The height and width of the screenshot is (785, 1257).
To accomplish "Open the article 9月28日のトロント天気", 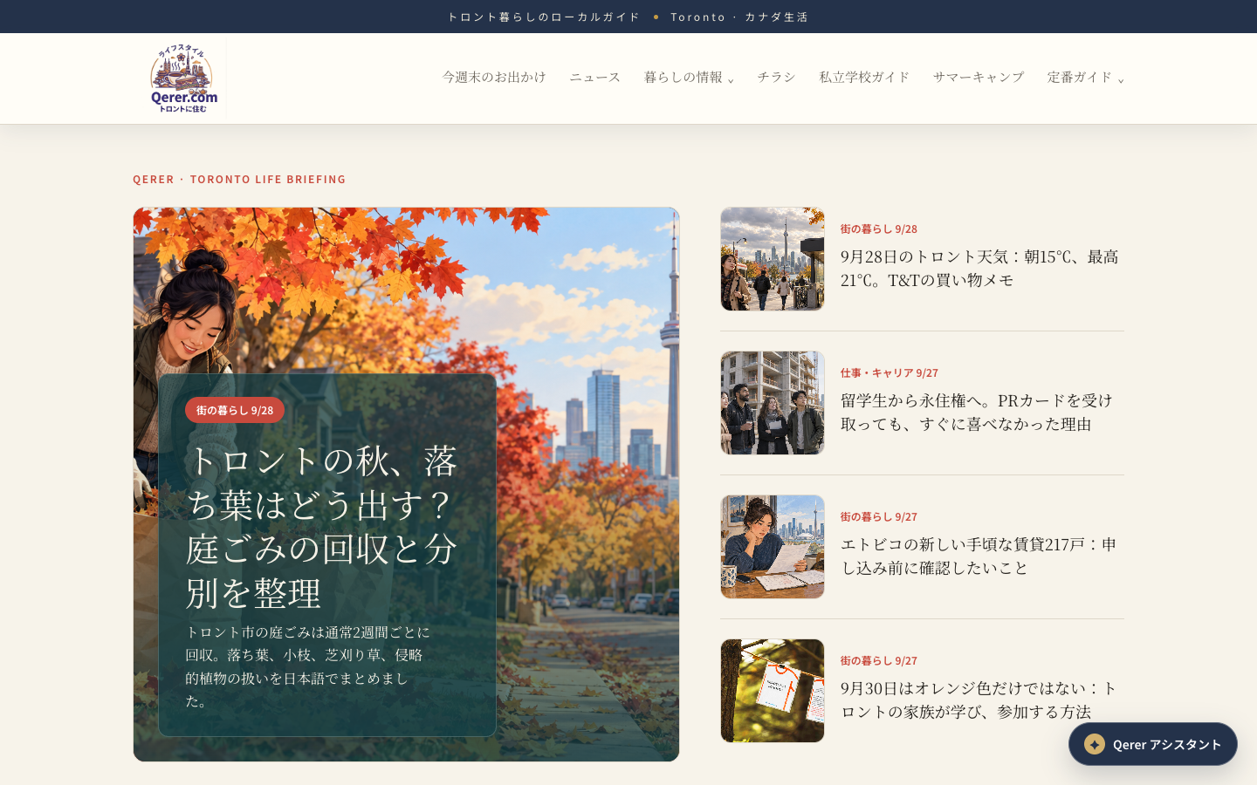I will (979, 269).
